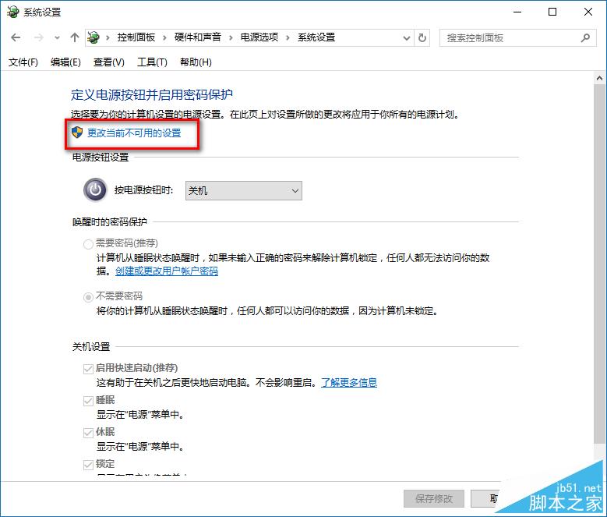Expand chevron after 硬件和声音 breadcrumb
The height and width of the screenshot is (517, 607).
coord(231,37)
